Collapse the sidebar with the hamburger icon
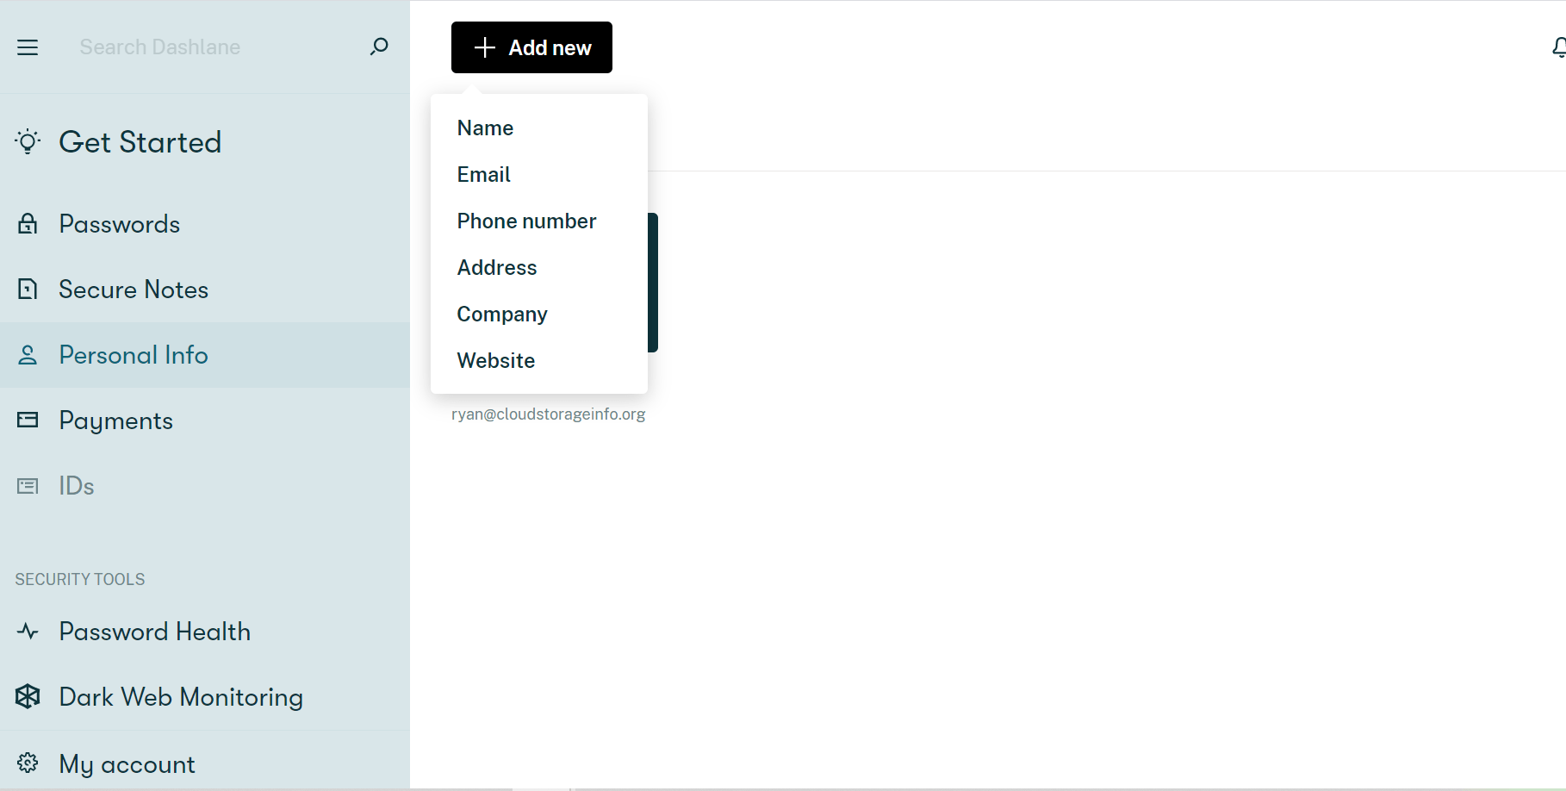1566x791 pixels. point(28,47)
